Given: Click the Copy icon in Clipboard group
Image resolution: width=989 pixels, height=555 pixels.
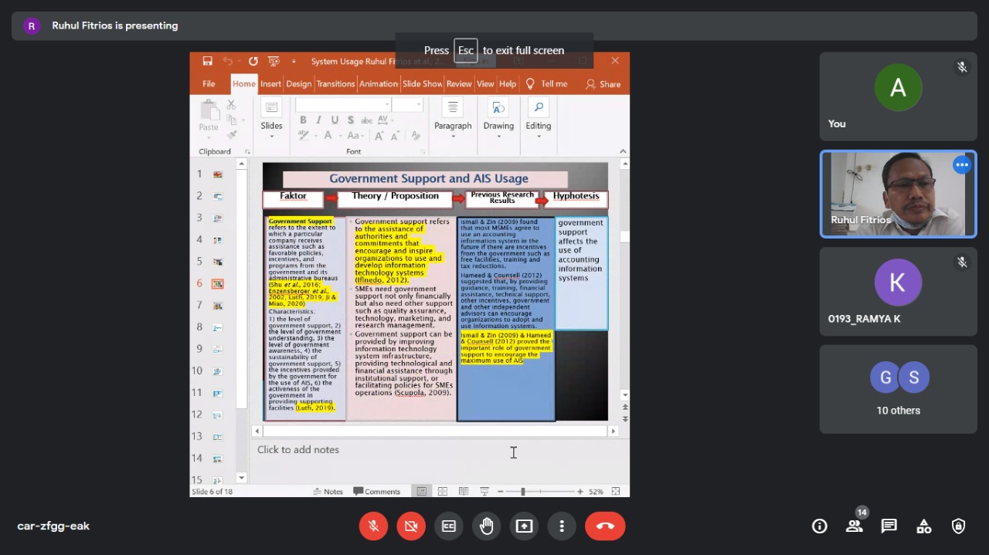Looking at the screenshot, I should tap(231, 120).
